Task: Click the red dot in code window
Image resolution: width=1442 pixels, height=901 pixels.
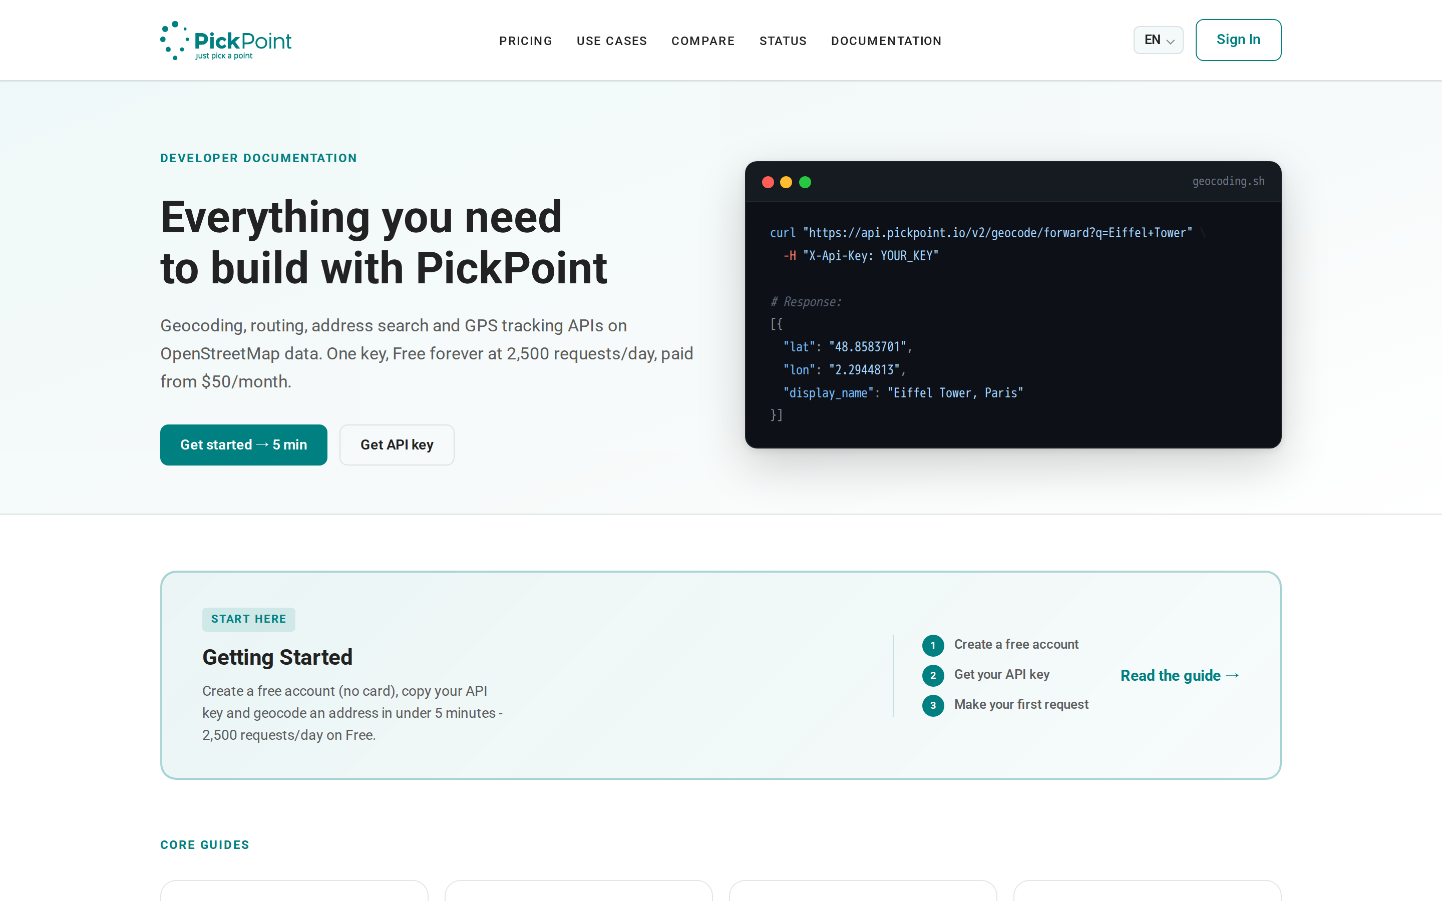Action: coord(768,182)
